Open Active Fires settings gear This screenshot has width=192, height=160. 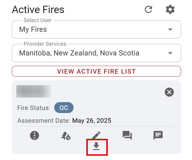170,9
